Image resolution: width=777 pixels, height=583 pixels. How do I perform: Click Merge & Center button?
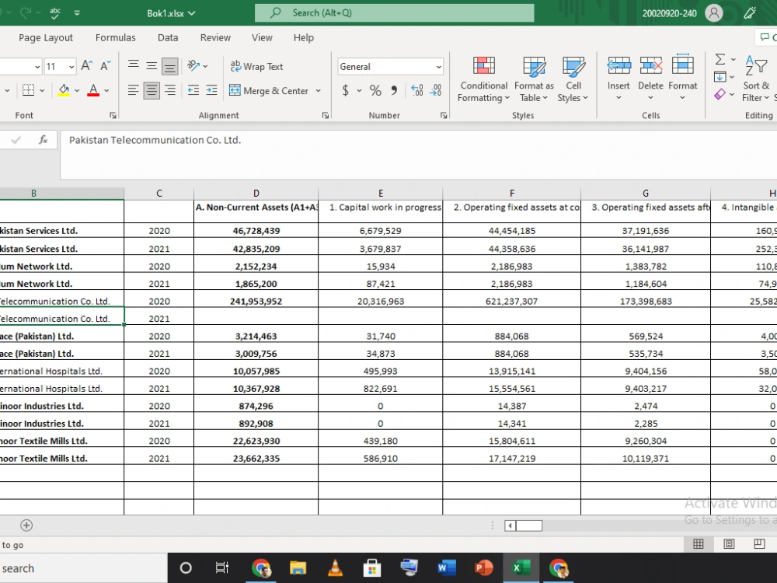[x=269, y=91]
